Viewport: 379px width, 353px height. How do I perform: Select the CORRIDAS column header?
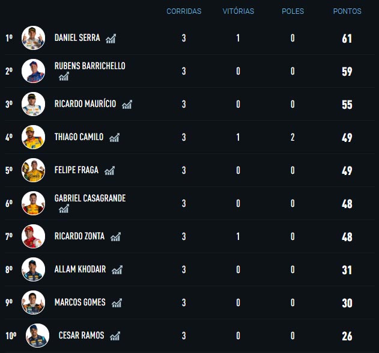[x=184, y=11]
